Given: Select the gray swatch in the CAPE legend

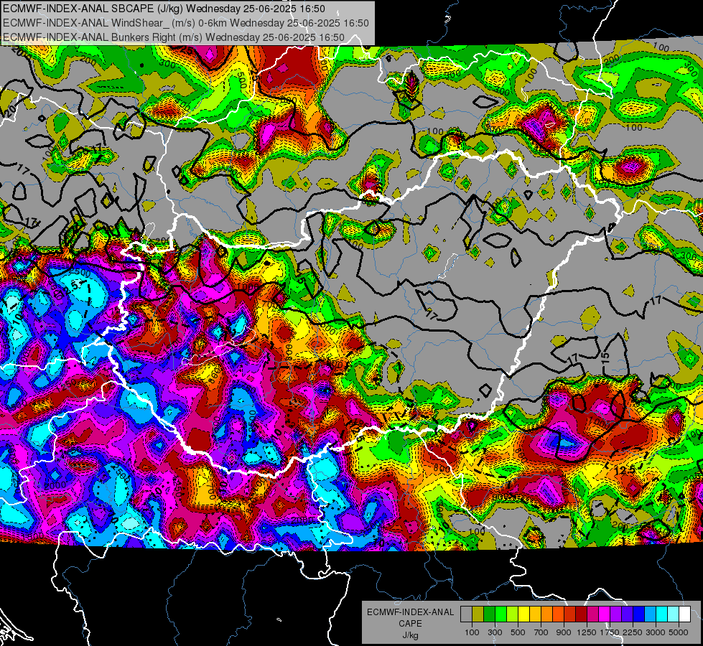Looking at the screenshot, I should (x=466, y=614).
